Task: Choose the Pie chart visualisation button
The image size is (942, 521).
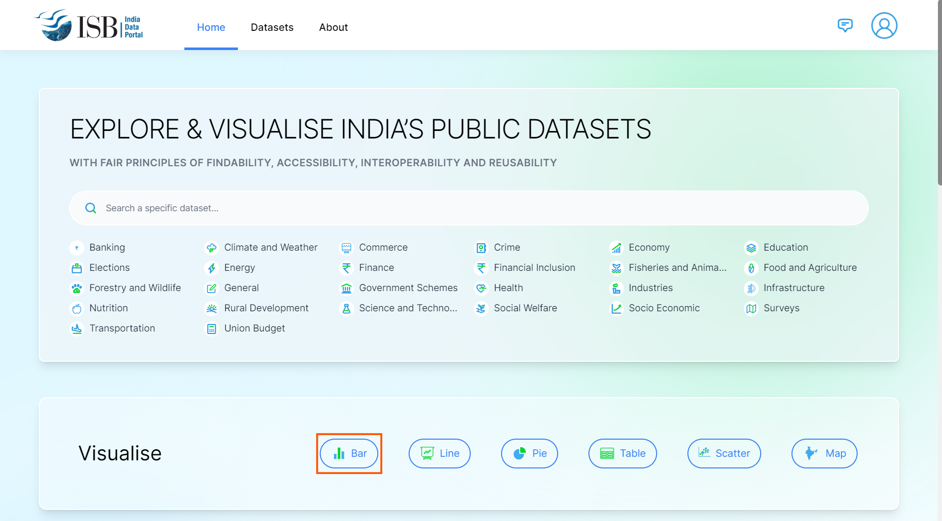Action: point(529,453)
